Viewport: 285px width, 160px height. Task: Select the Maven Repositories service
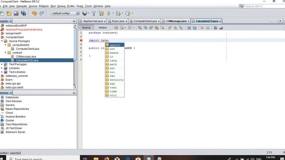point(17,109)
